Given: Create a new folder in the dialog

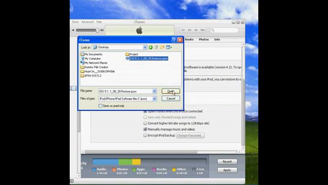Looking at the screenshot, I should coord(162,47).
